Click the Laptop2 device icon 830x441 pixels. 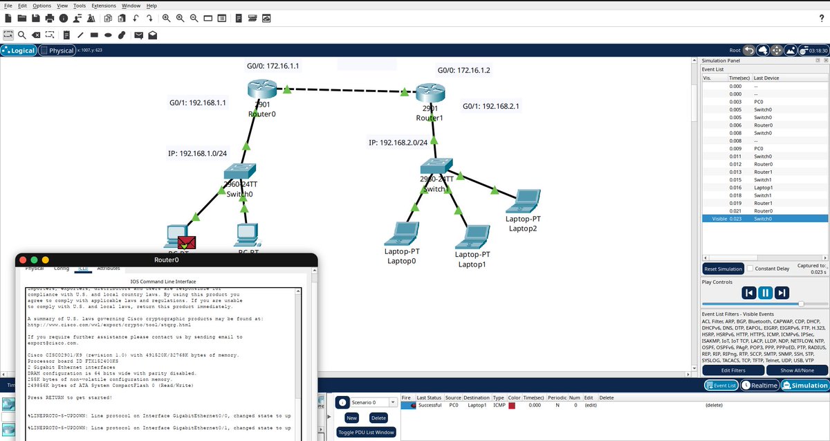click(x=522, y=201)
